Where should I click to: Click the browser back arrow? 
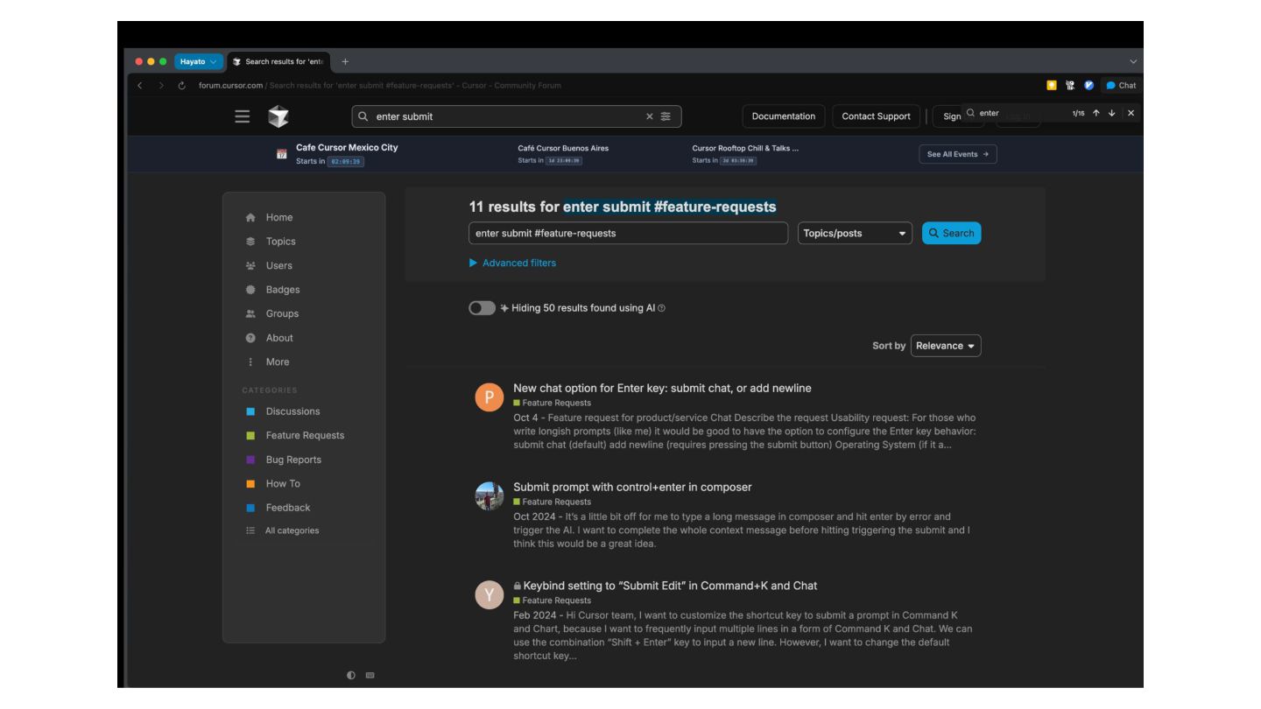pyautogui.click(x=140, y=85)
